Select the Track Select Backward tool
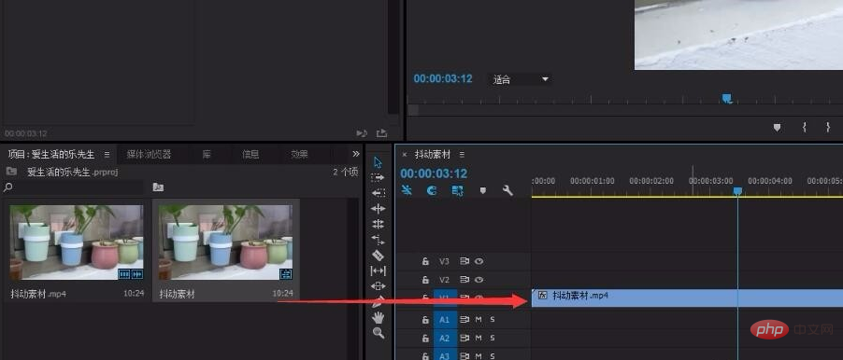Image resolution: width=843 pixels, height=360 pixels. (378, 193)
